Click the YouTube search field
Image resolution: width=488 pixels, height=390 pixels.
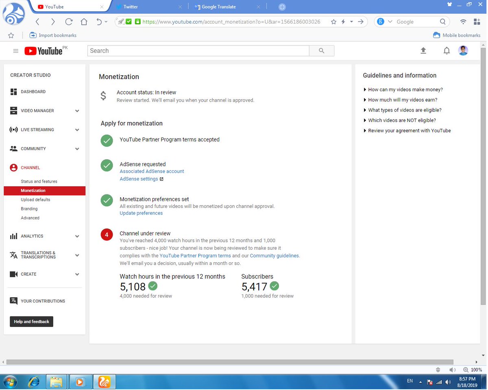[x=198, y=51]
